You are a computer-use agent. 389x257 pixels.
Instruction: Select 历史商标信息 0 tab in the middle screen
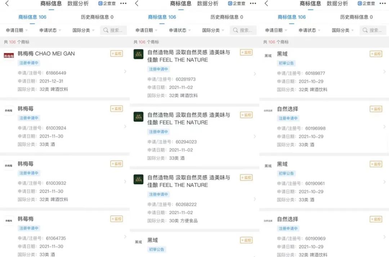click(227, 17)
